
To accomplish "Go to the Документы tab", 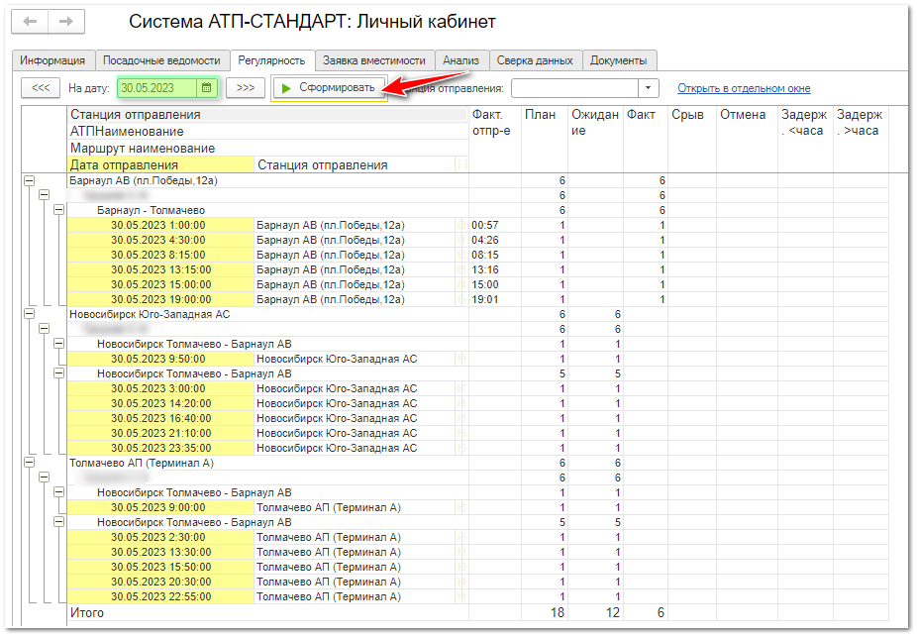I will (619, 60).
